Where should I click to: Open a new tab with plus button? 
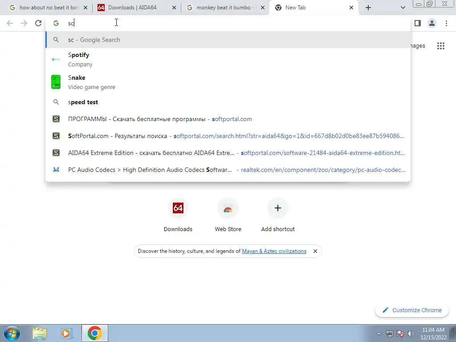point(368,8)
